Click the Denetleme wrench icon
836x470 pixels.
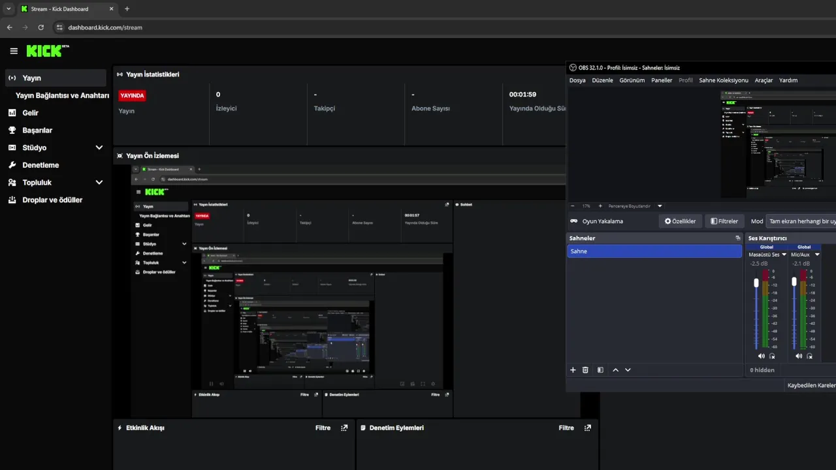click(12, 165)
